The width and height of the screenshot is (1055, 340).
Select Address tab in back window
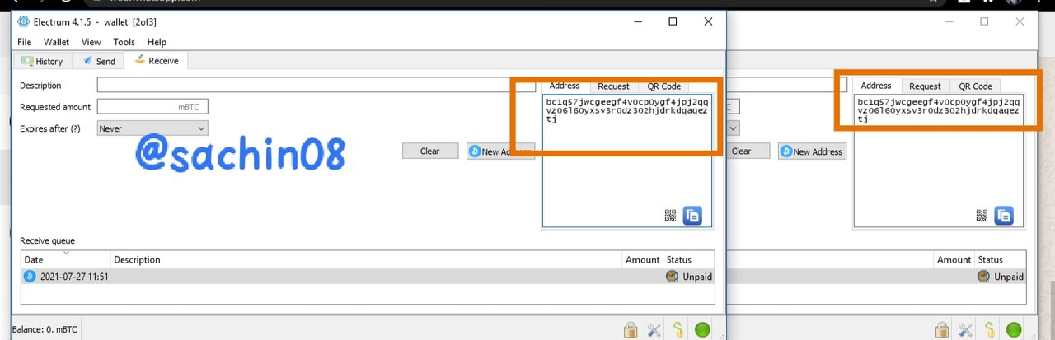coord(876,86)
